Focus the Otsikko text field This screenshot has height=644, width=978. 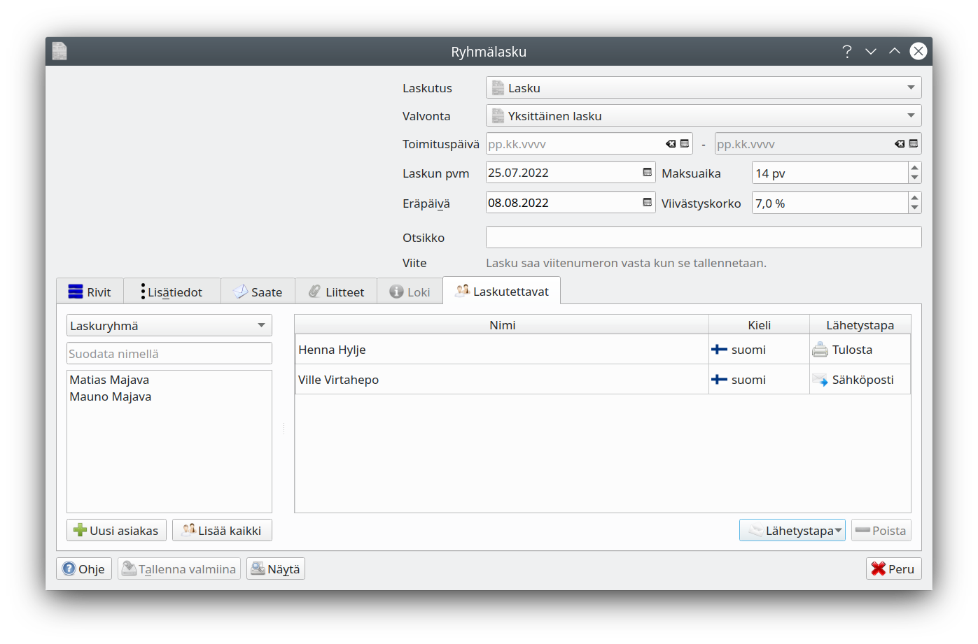[704, 237]
